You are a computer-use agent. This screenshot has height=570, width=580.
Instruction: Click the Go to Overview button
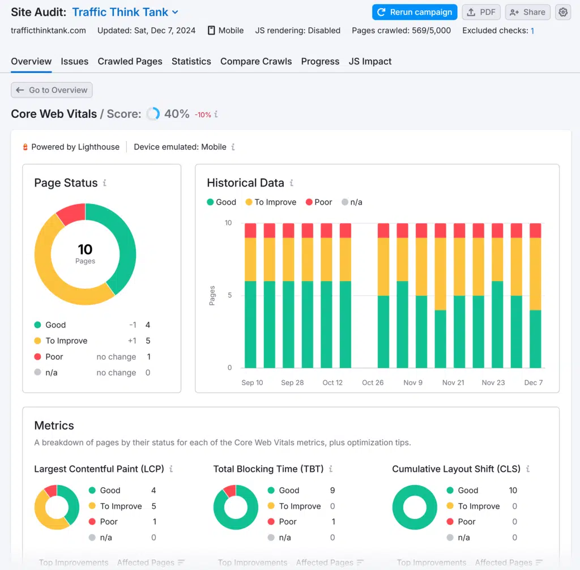point(52,90)
